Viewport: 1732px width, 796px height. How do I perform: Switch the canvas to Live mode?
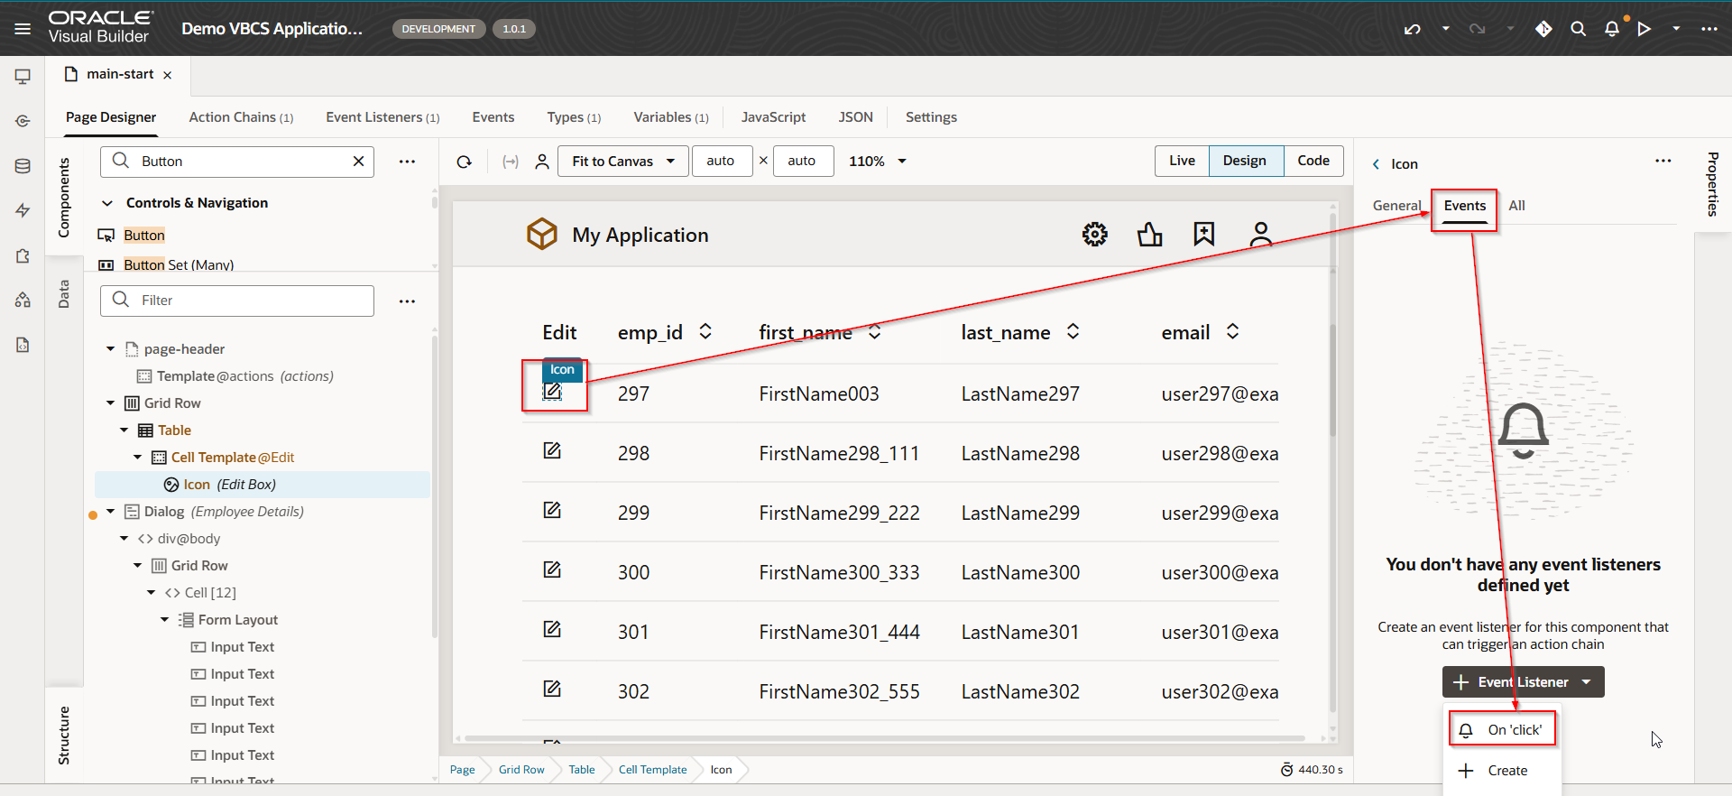tap(1182, 161)
